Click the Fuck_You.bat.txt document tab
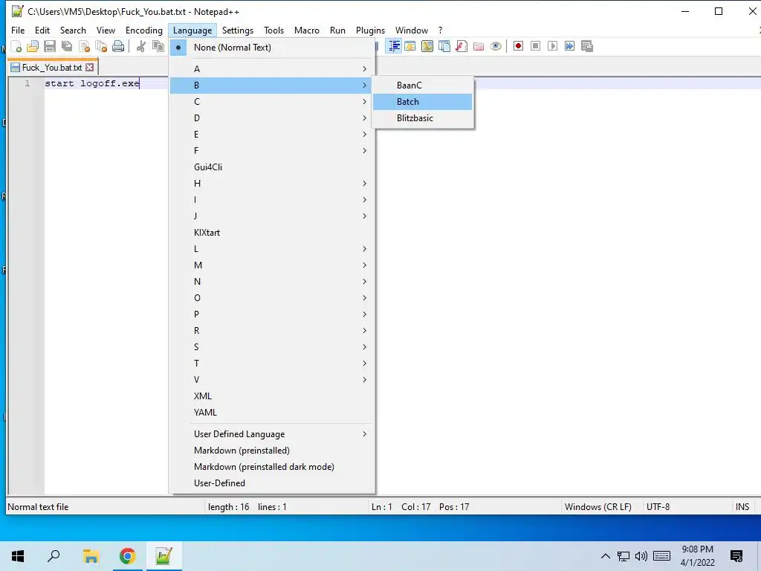The width and height of the screenshot is (761, 571). pos(53,68)
